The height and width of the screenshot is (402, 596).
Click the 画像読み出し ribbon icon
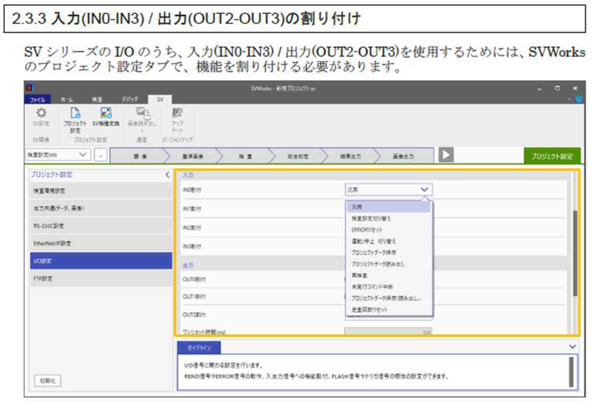tap(142, 113)
